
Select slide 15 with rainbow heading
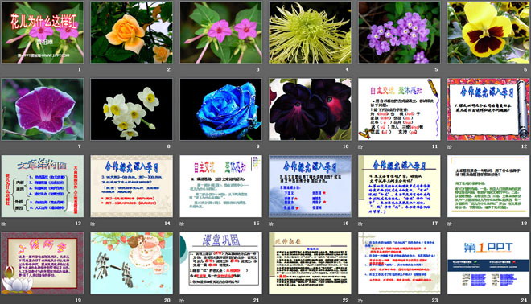[220, 187]
